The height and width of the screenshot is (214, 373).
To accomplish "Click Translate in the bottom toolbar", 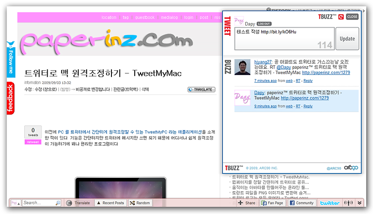I will [x=78, y=203].
